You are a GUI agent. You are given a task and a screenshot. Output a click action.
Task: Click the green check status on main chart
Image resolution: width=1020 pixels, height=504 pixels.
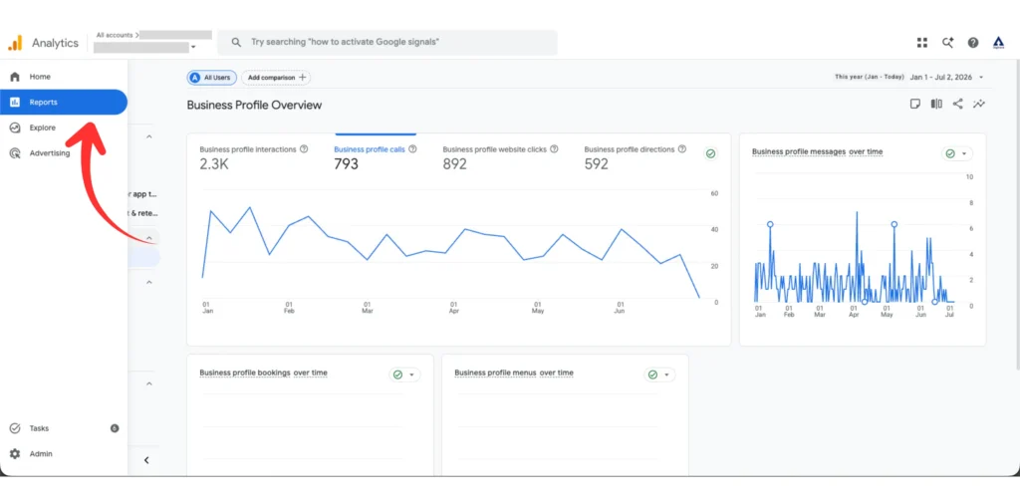click(711, 154)
